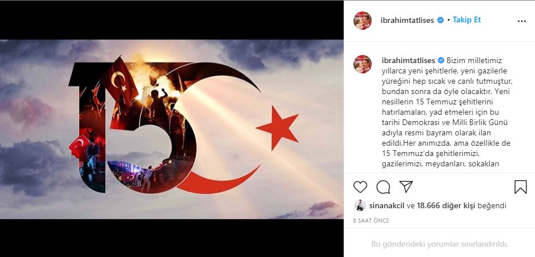Share post using paper plane icon

pyautogui.click(x=406, y=186)
